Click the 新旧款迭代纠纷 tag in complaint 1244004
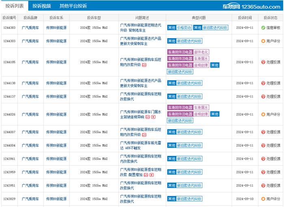The height and width of the screenshot is (207, 284). click(x=189, y=145)
